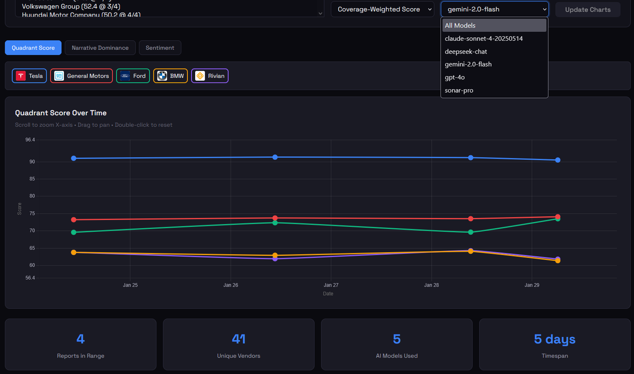
Task: Open the Coverage-Weighted Score dropdown
Action: click(383, 9)
